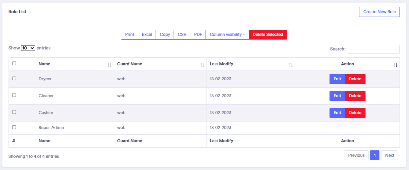Delete the Cleaner role
Viewport: 409px width, 170px height.
click(x=355, y=96)
